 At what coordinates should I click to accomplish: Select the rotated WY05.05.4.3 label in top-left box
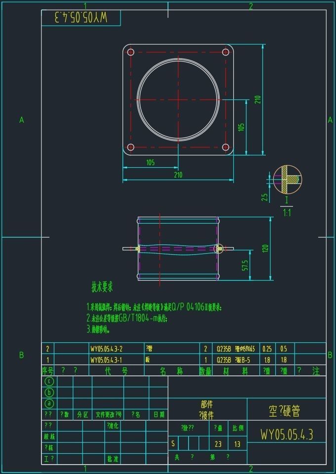click(x=81, y=17)
